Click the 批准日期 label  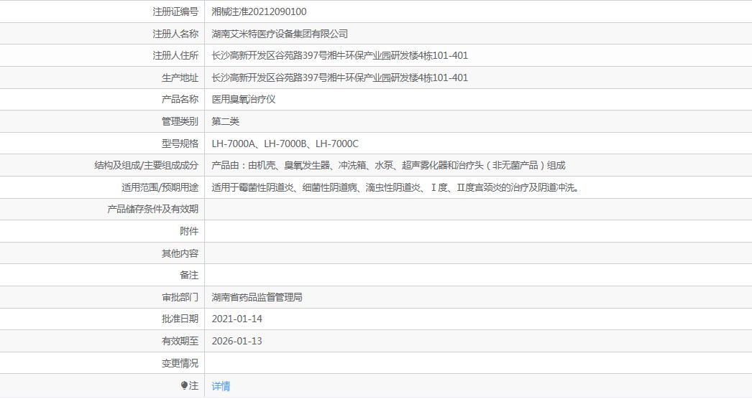(x=180, y=319)
